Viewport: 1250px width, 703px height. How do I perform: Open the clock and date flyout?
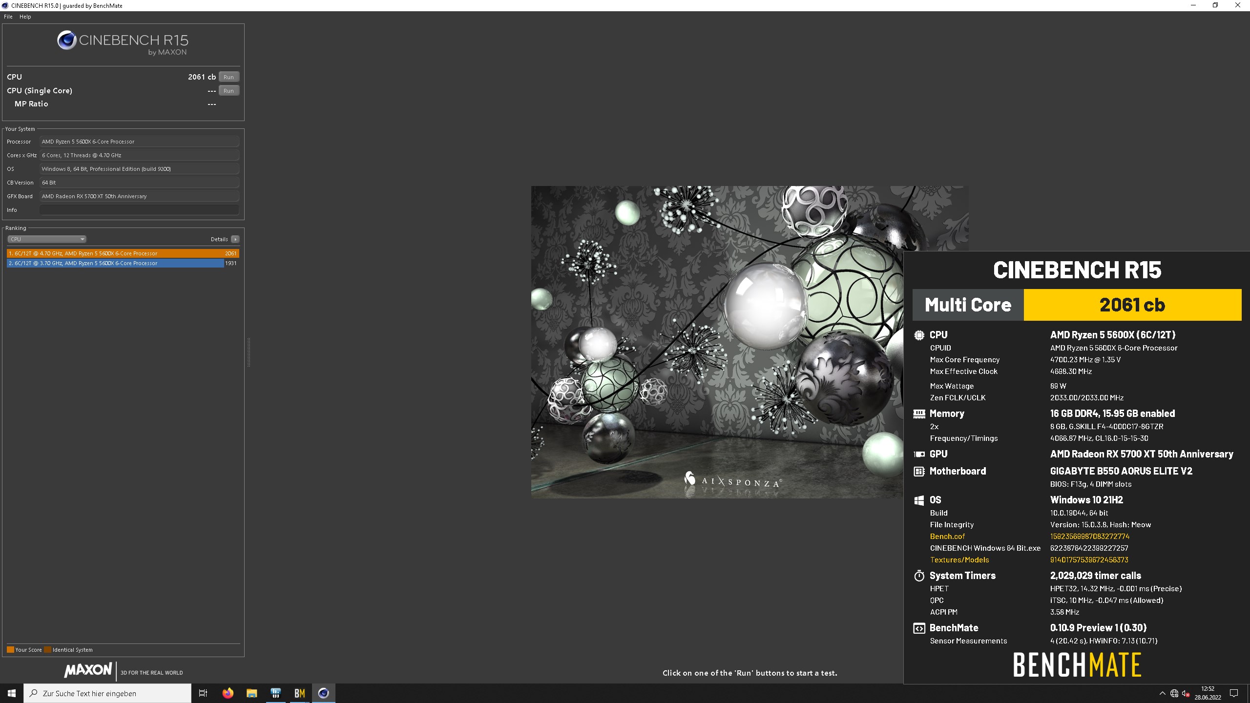point(1208,693)
